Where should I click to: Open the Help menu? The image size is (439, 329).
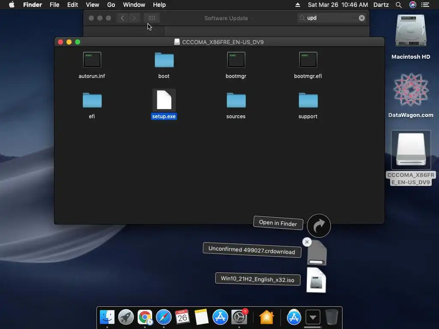[x=159, y=5]
